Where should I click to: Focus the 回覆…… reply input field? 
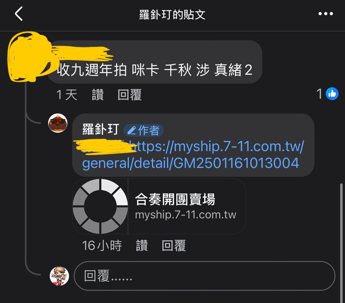pyautogui.click(x=204, y=276)
